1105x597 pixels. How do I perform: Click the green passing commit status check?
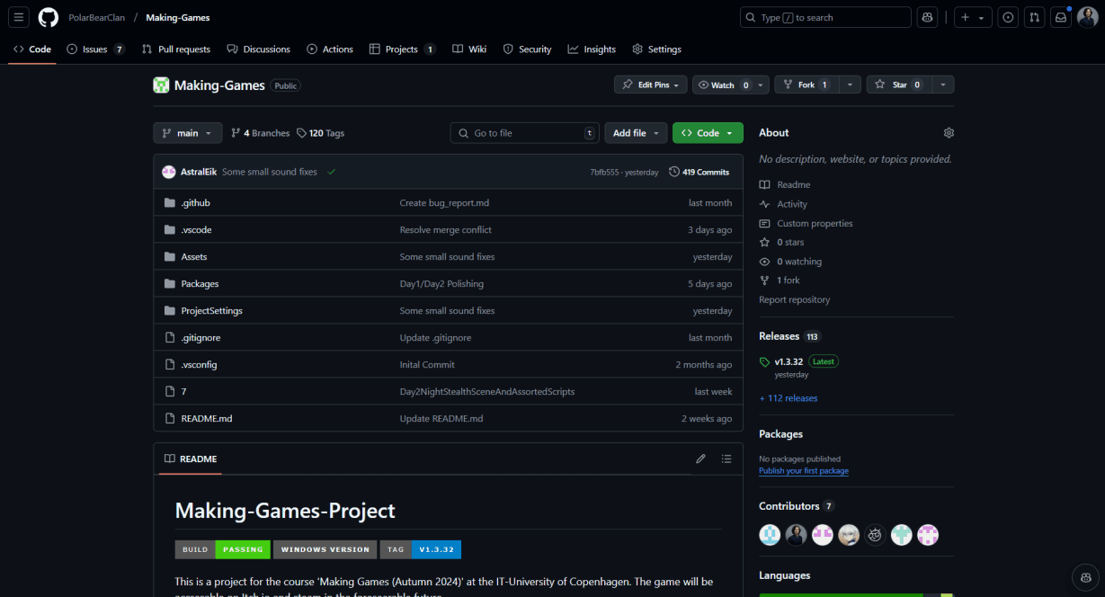[x=332, y=172]
